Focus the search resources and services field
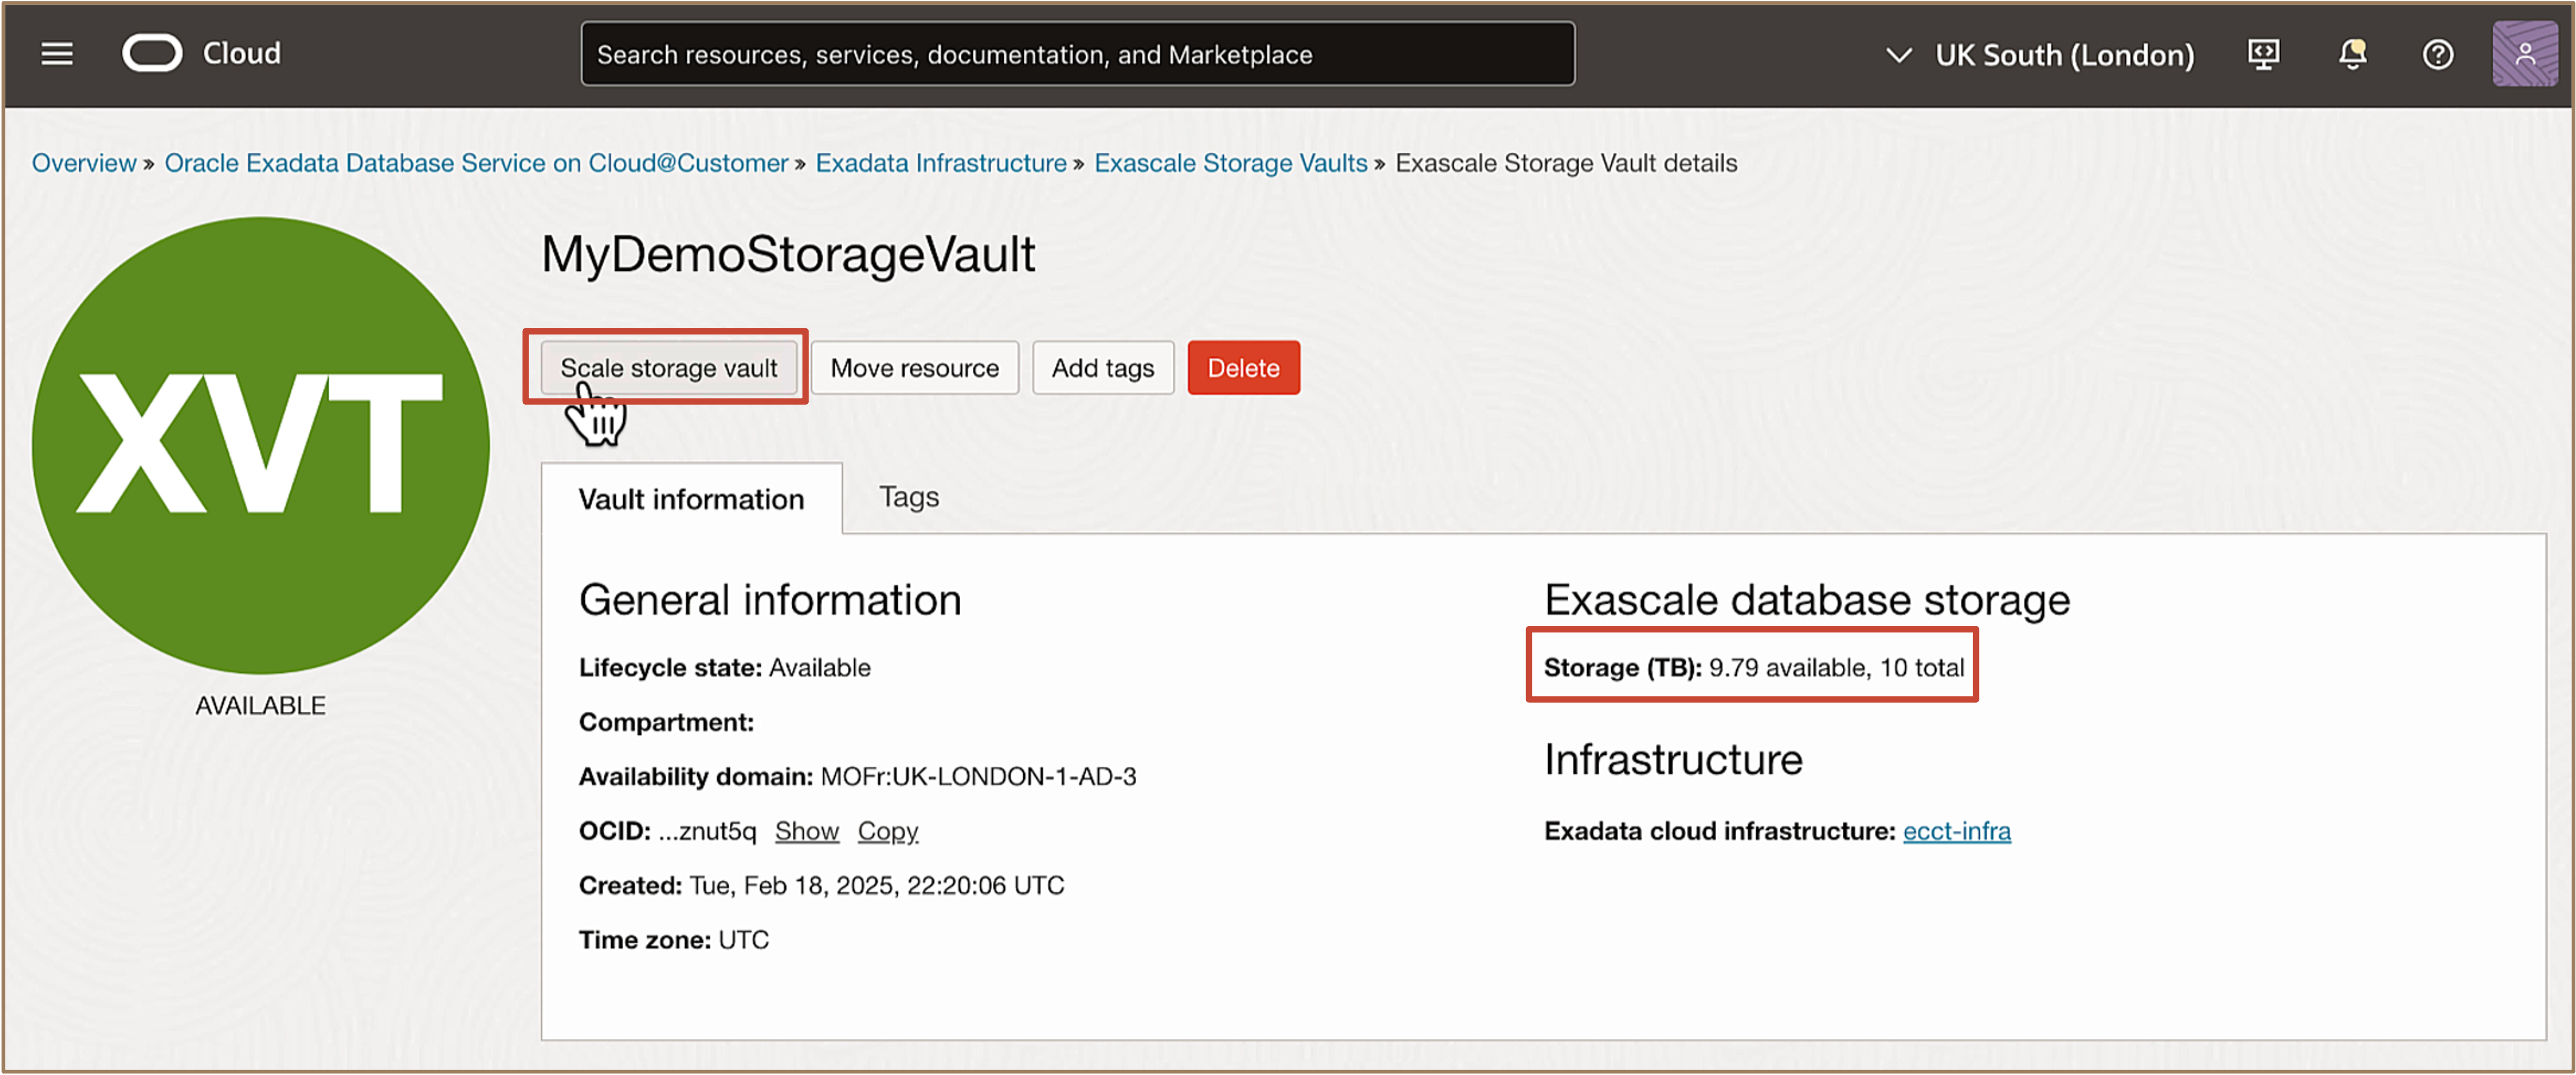 coord(1077,54)
